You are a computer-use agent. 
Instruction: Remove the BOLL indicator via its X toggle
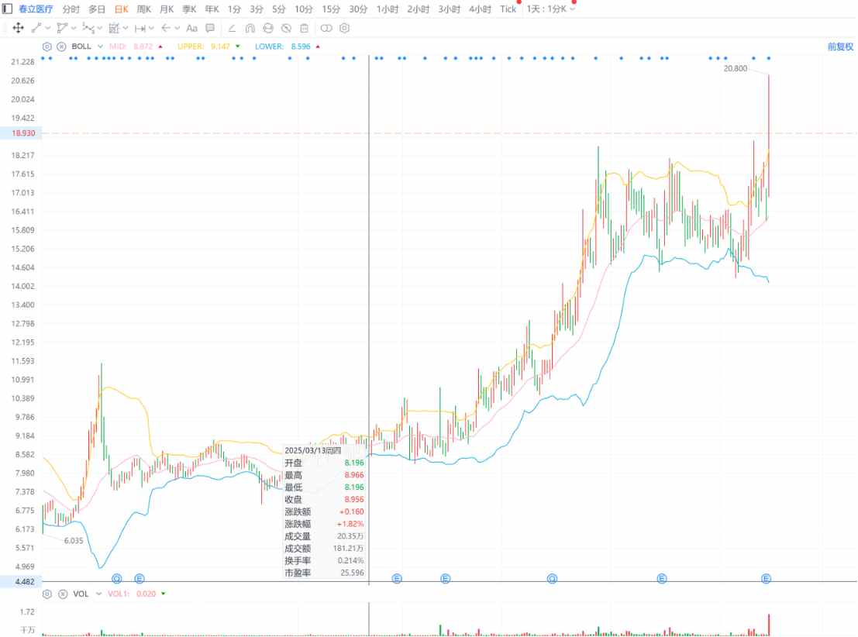click(61, 46)
